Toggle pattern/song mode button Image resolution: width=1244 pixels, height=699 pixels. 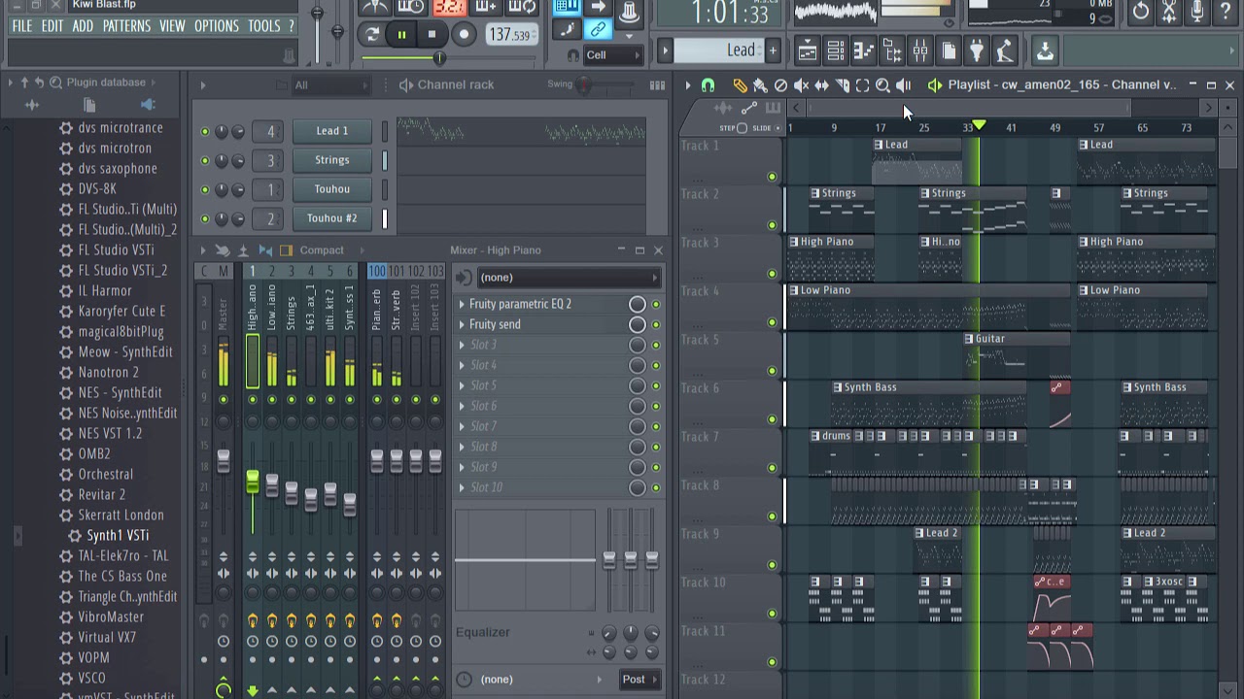[x=371, y=35]
